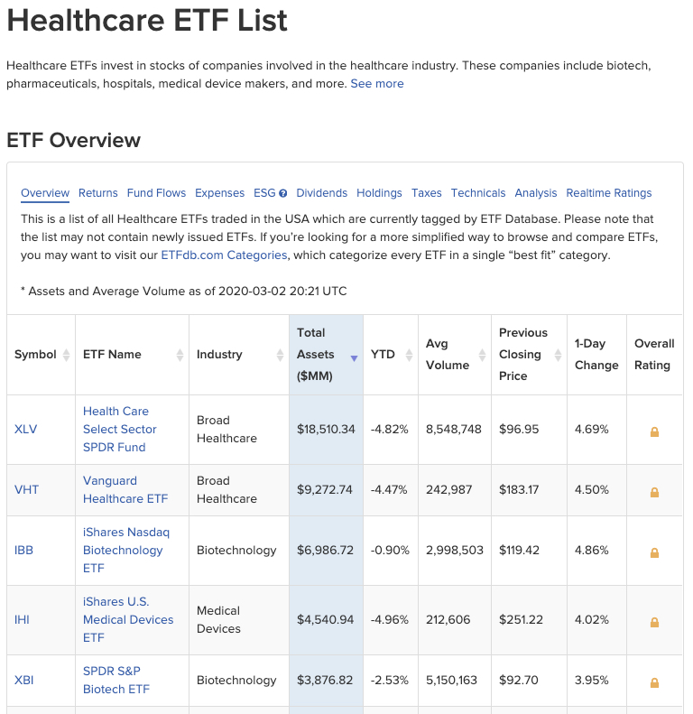Sort table by Avg Volume arrows
This screenshot has height=714, width=693.
click(482, 355)
